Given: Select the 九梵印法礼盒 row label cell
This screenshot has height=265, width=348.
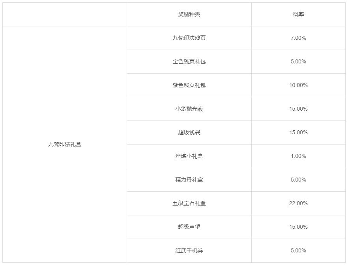Looking at the screenshot, I should (65, 144).
